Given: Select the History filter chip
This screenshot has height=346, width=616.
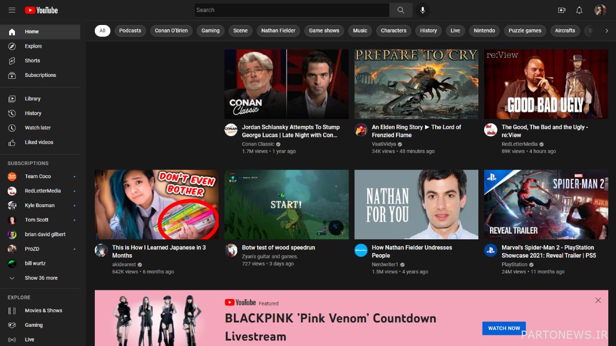Looking at the screenshot, I should 428,31.
